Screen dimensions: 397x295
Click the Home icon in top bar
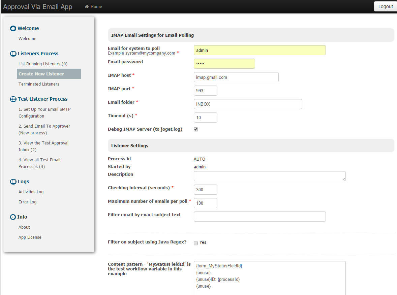point(87,7)
